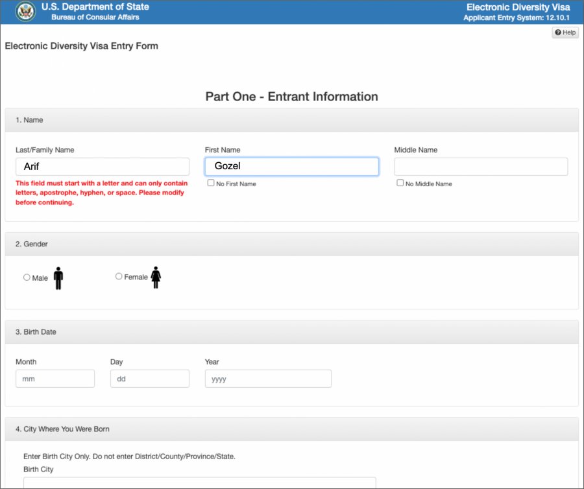The image size is (584, 489).
Task: Click the '1. Name' section header
Action: click(x=29, y=120)
